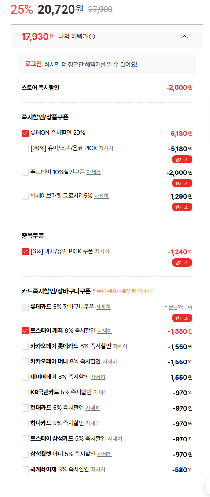The width and height of the screenshot is (210, 497).
Task: Select 카카오페이 머니 8% 즉시할인 checkbox
Action: [25, 362]
